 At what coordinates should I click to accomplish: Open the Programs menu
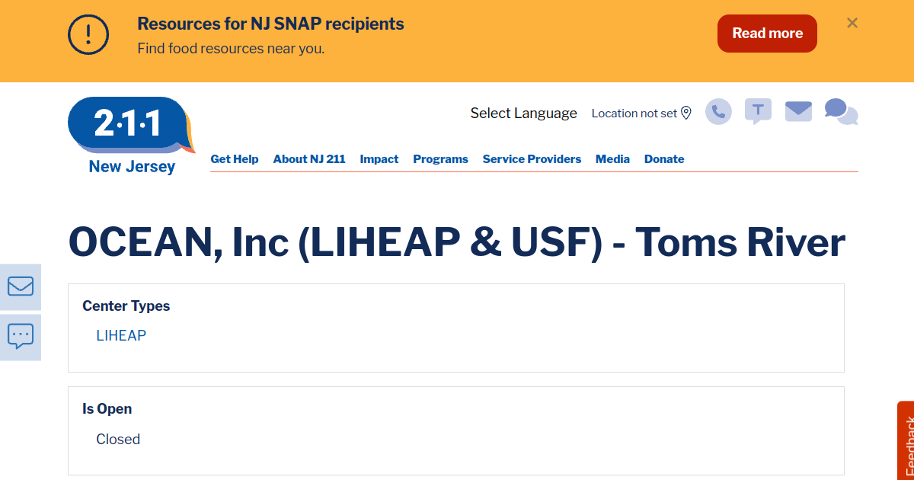(440, 159)
